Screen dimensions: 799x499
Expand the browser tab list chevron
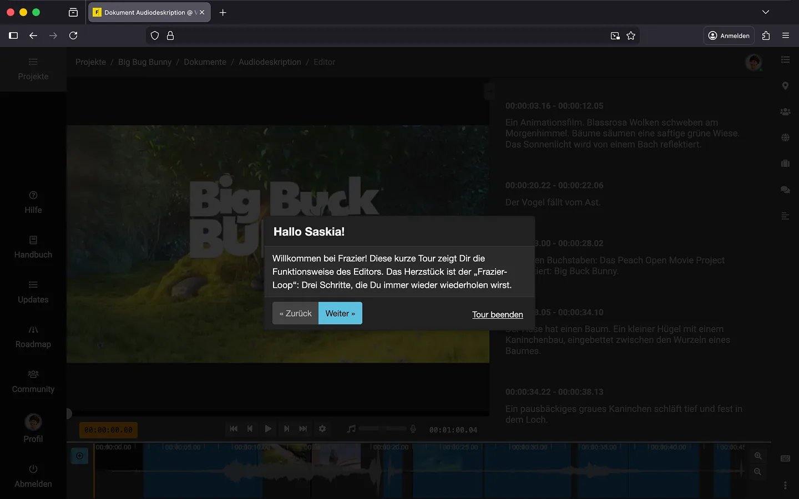(x=766, y=12)
